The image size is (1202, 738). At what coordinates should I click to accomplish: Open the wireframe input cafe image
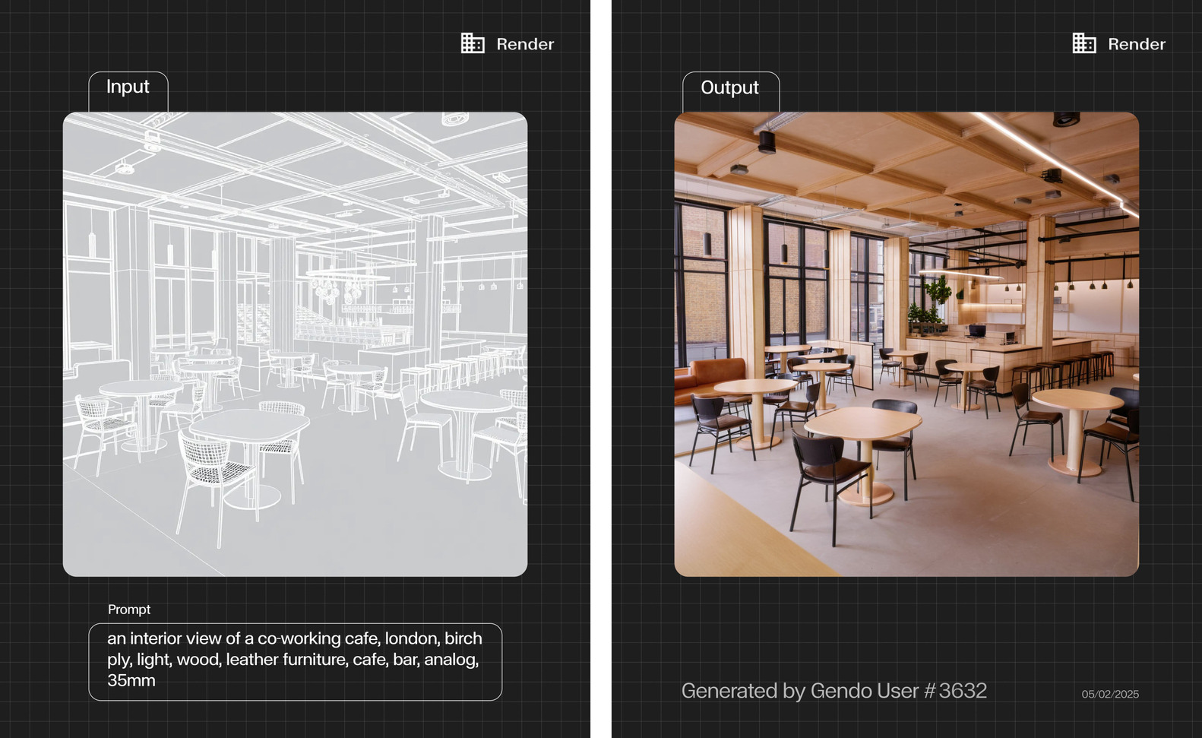click(x=295, y=344)
